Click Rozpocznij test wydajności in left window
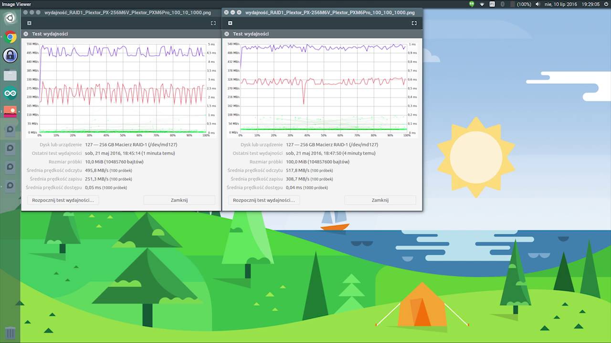The height and width of the screenshot is (343, 611). (63, 200)
